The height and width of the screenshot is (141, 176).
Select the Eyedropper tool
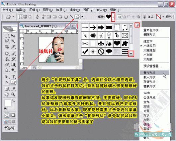[13, 89]
